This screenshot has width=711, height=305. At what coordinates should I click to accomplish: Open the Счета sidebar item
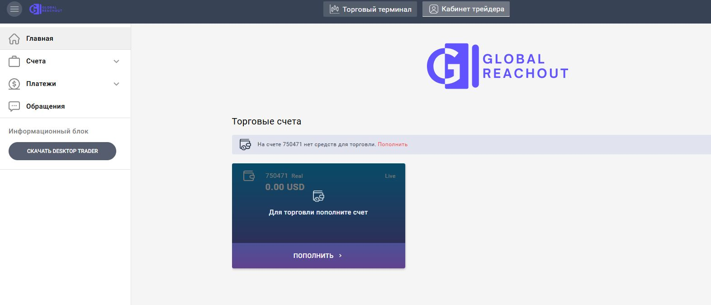click(x=65, y=61)
